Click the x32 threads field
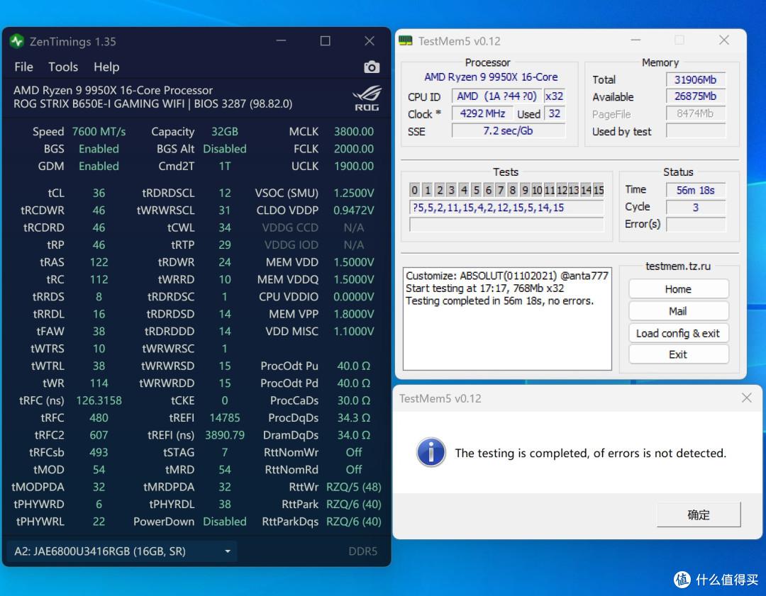Viewport: 766px width, 596px height. [555, 96]
